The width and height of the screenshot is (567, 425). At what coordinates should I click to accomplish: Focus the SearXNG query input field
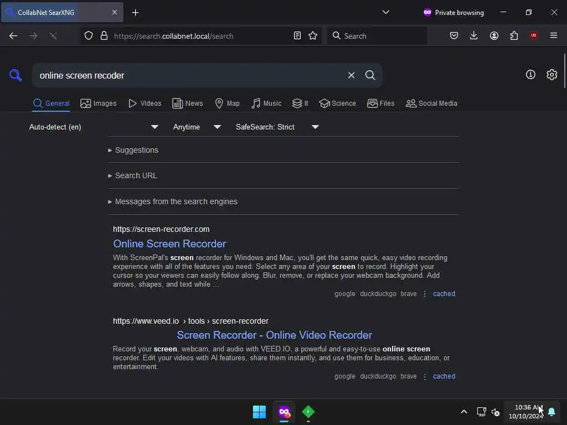click(x=190, y=75)
